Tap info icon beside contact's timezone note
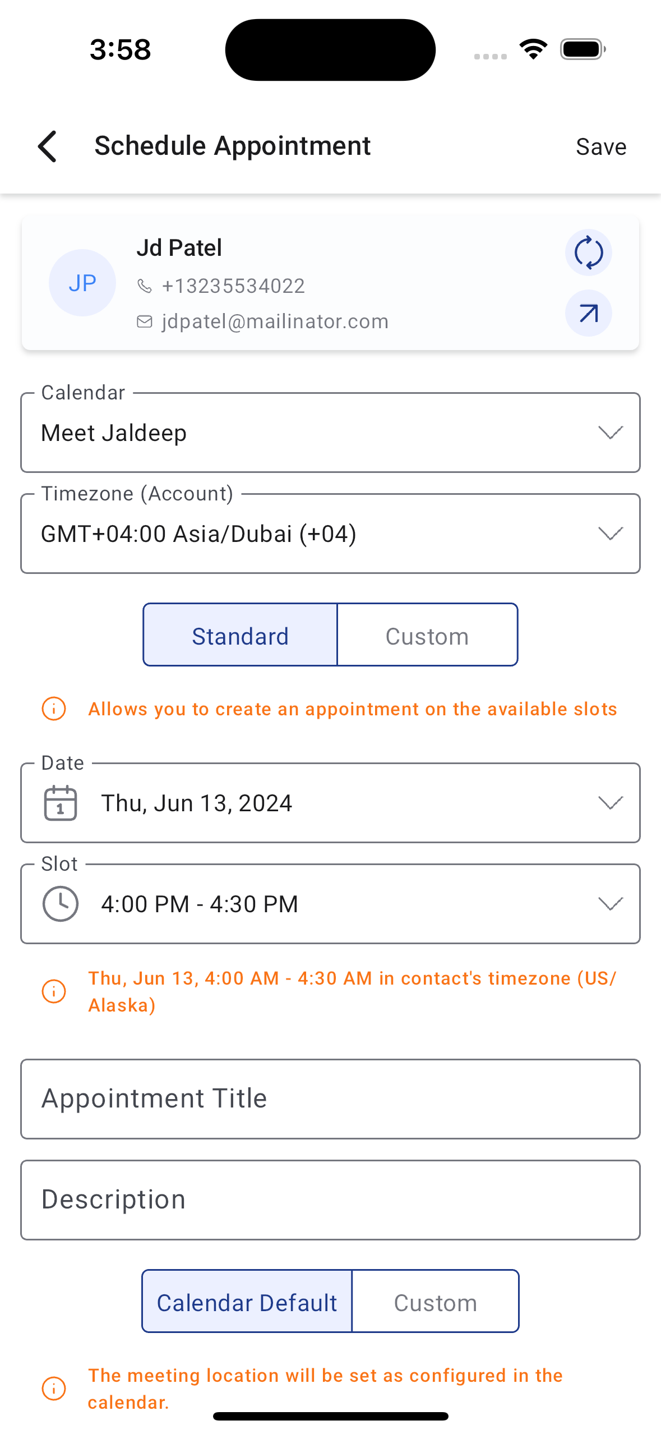Image resolution: width=661 pixels, height=1434 pixels. [54, 991]
